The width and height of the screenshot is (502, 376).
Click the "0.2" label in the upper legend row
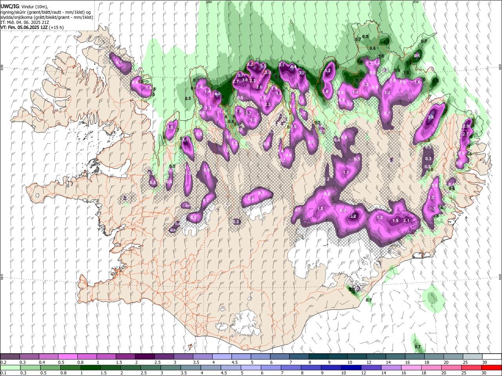coord(4,362)
